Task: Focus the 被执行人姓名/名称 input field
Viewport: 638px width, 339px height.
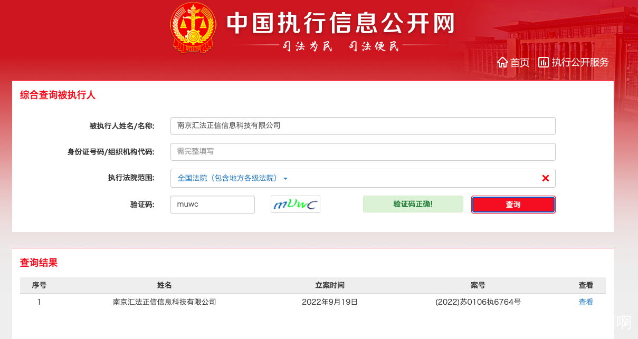Action: click(x=363, y=126)
